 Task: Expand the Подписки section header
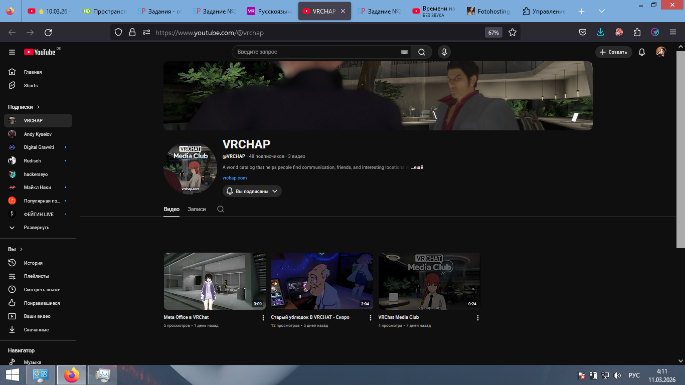pos(24,107)
